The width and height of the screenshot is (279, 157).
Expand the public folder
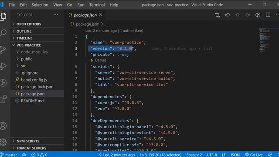(37, 59)
